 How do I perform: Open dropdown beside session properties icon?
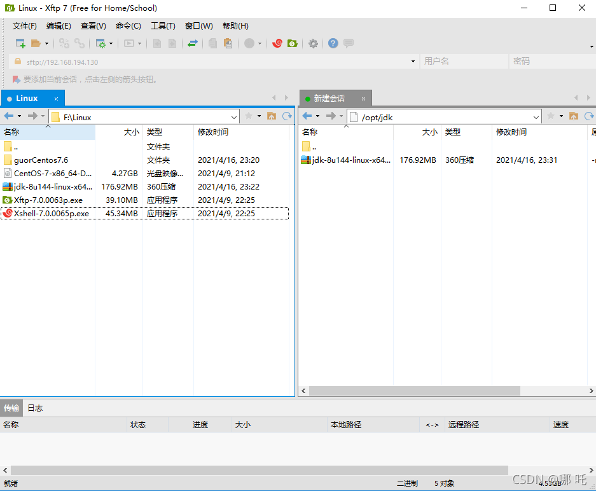point(111,44)
